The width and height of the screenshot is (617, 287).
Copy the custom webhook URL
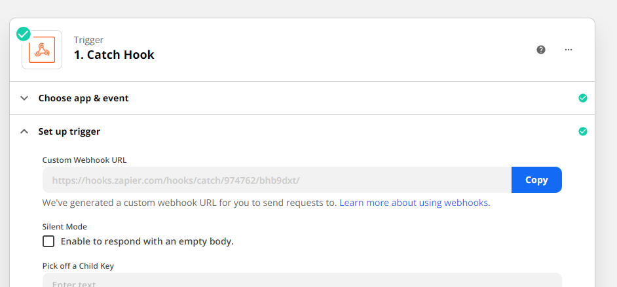536,180
